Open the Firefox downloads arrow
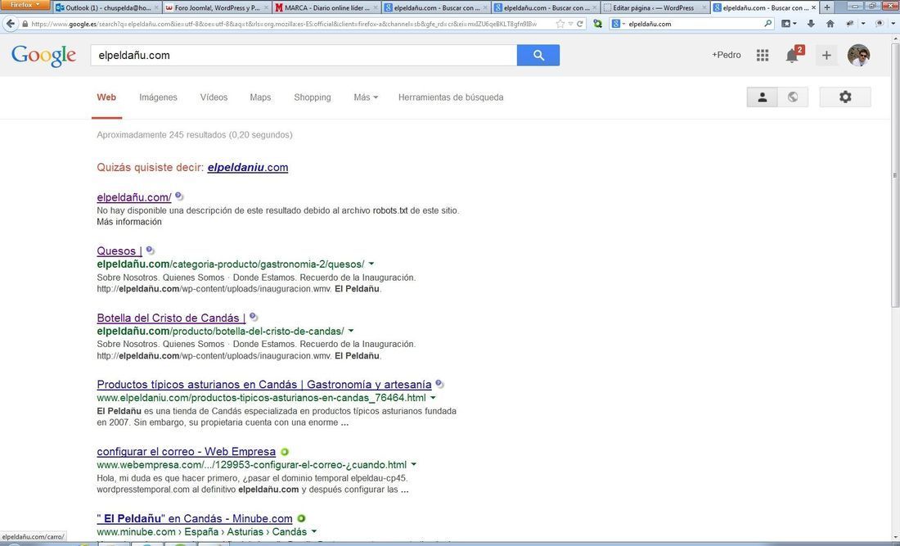This screenshot has height=546, width=900. (x=811, y=24)
